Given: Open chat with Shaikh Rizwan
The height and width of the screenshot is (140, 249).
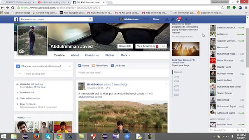Looking at the screenshot, I should click(x=226, y=93).
